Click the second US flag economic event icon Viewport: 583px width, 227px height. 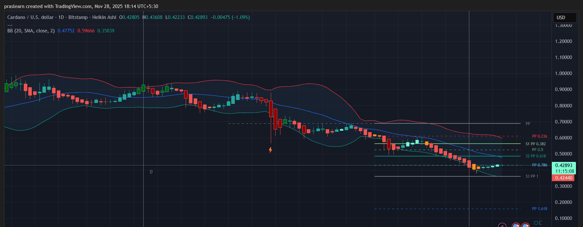[526, 225]
